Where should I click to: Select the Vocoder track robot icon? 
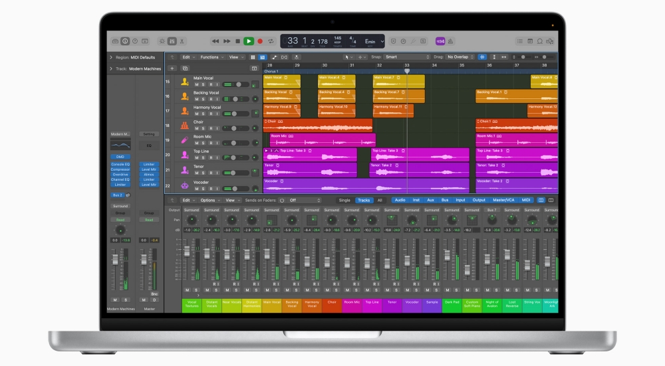[x=184, y=185]
